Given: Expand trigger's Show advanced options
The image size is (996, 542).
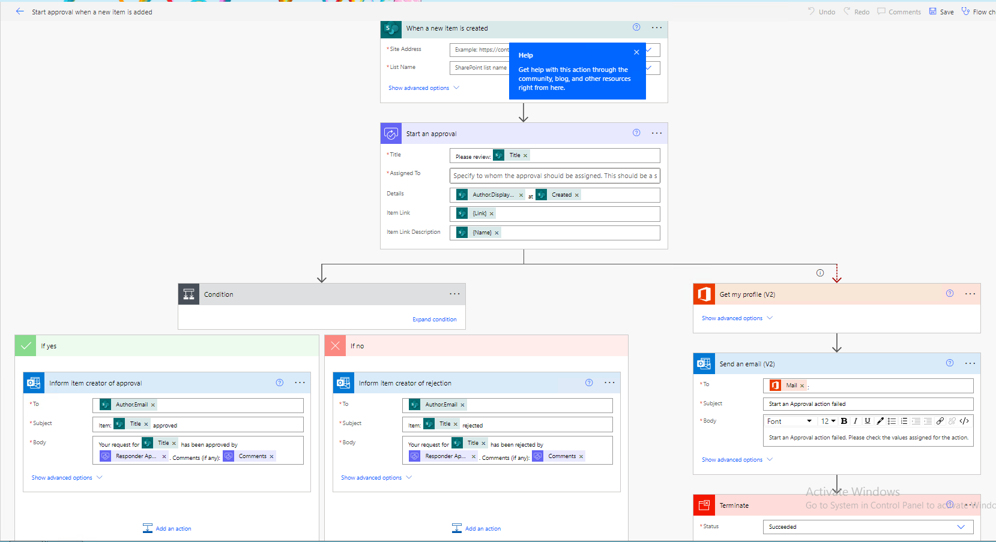Looking at the screenshot, I should [x=424, y=88].
